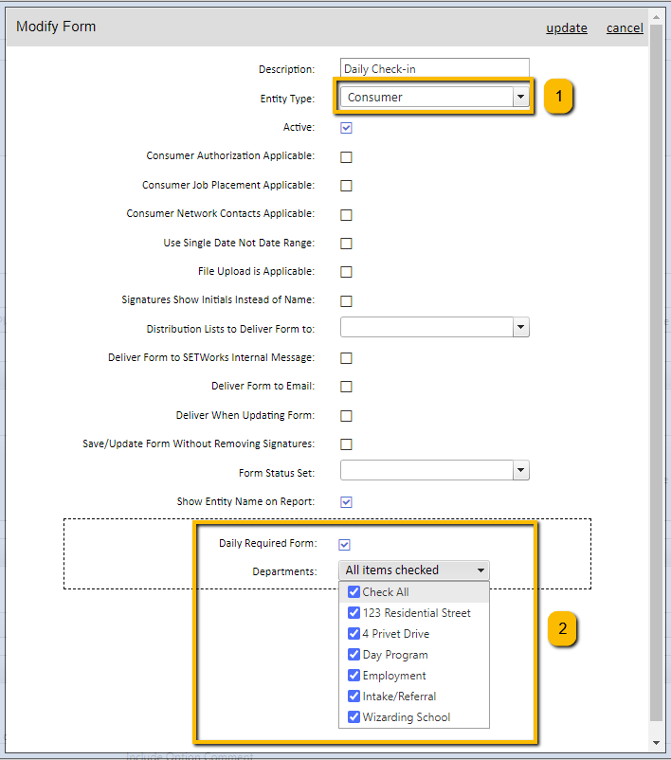The width and height of the screenshot is (671, 760).
Task: Click the update link
Action: [567, 28]
